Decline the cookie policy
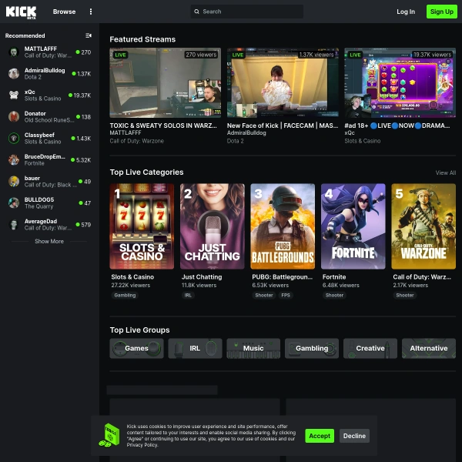 coord(354,436)
